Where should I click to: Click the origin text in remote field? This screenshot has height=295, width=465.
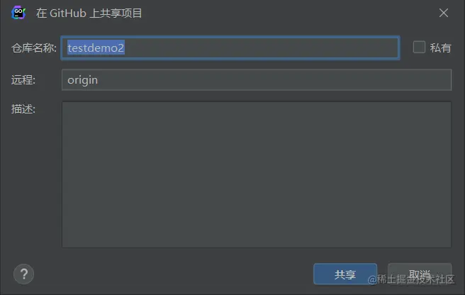(x=82, y=80)
